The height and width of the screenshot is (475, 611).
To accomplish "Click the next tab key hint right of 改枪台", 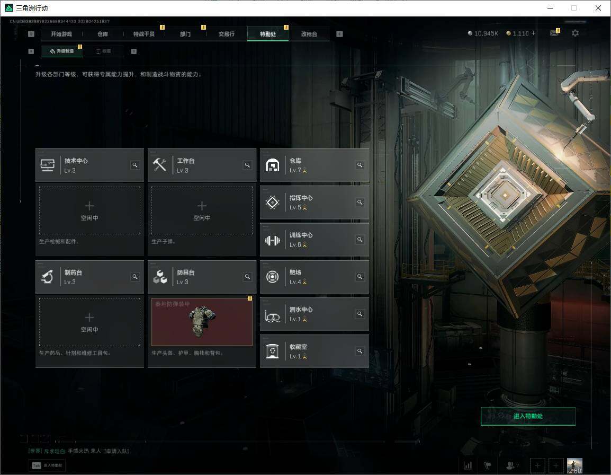I will (x=339, y=34).
